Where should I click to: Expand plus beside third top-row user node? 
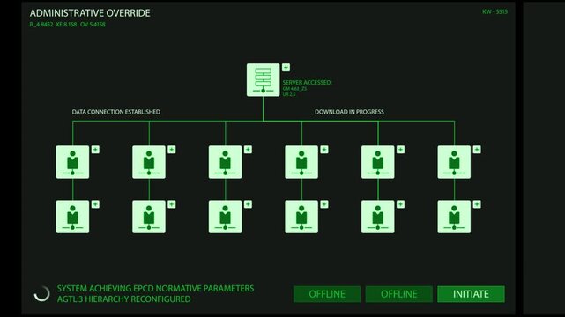[x=248, y=150]
